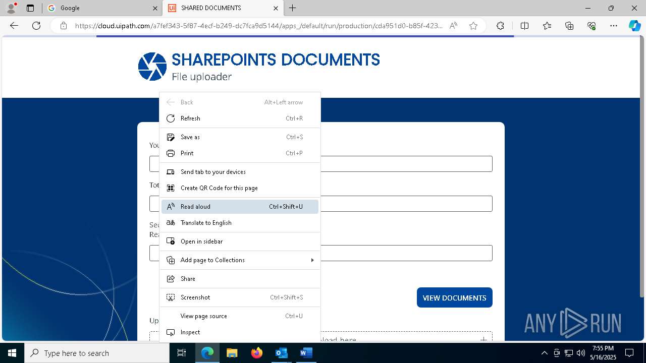Reload the page with the refresh icon
Screen dimensions: 646x363
[x=36, y=26]
